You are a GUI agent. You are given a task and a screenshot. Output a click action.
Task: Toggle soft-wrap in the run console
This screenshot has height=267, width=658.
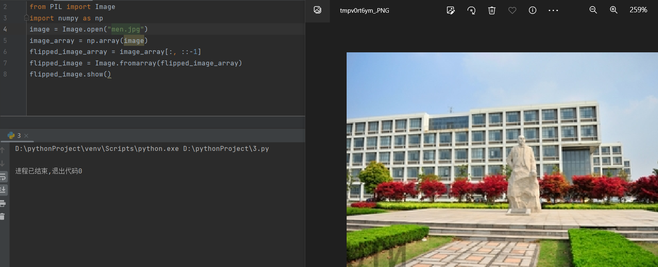[3, 177]
